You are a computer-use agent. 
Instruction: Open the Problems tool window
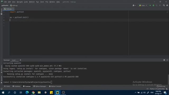tap(16, 86)
